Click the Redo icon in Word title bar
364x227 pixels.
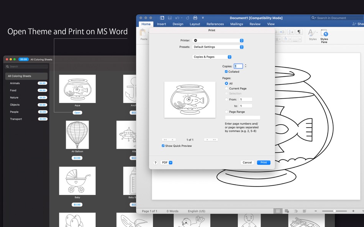[188, 18]
